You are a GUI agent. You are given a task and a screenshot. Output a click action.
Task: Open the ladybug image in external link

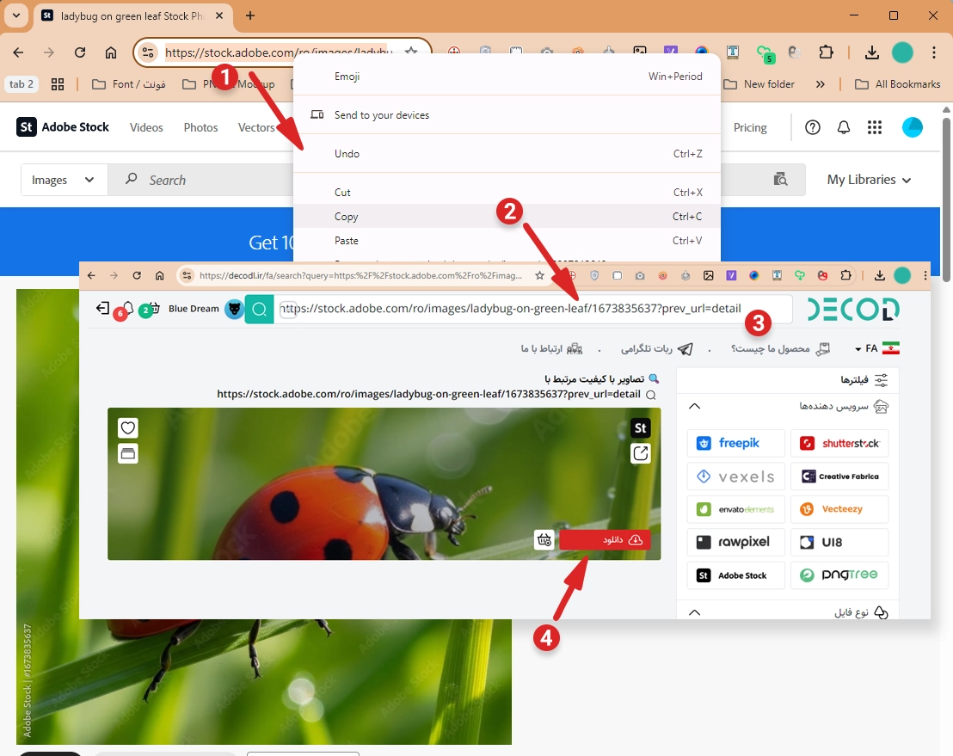(641, 453)
